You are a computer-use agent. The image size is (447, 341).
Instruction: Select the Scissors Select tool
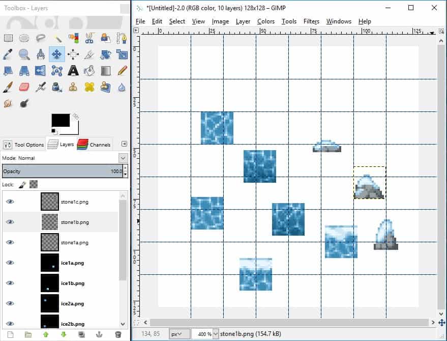pyautogui.click(x=90, y=38)
